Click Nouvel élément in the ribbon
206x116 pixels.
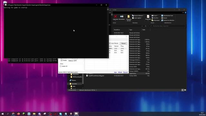[138, 15]
